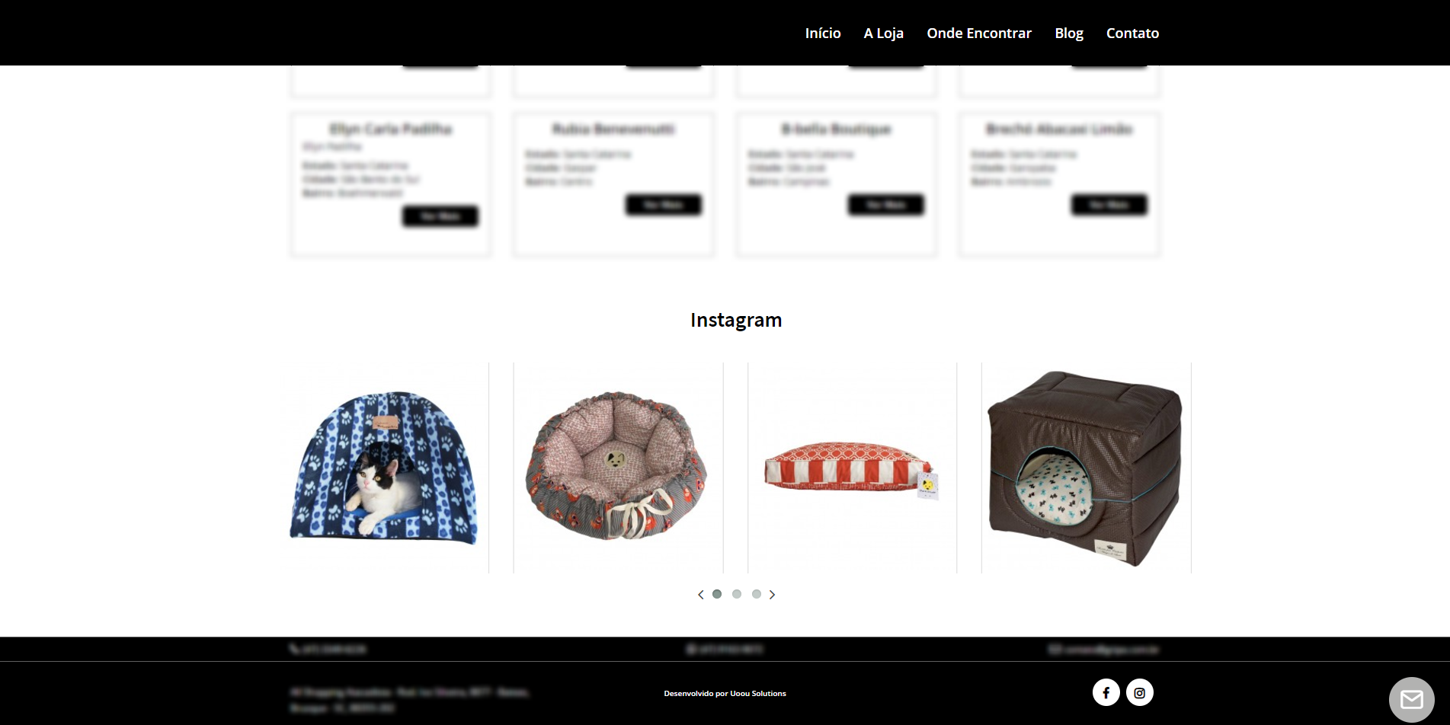Click the black button on Brechó Abacaxi Limão card
The width and height of the screenshot is (1450, 725).
pyautogui.click(x=1109, y=204)
